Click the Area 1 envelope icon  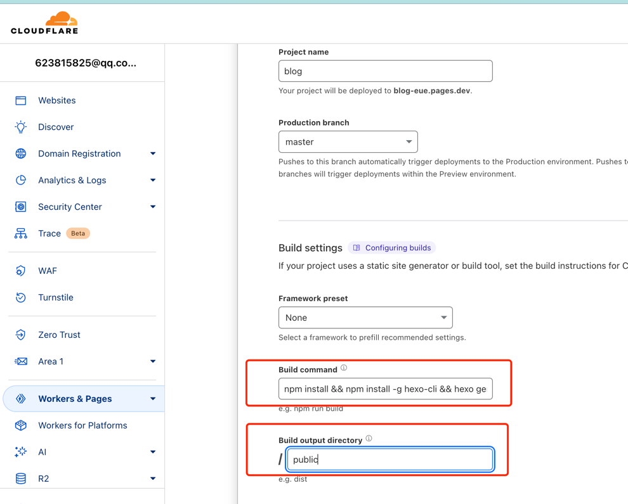(x=21, y=361)
